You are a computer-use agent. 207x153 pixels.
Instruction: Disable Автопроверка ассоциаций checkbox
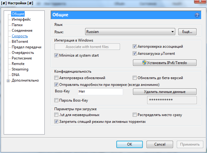point(135,46)
